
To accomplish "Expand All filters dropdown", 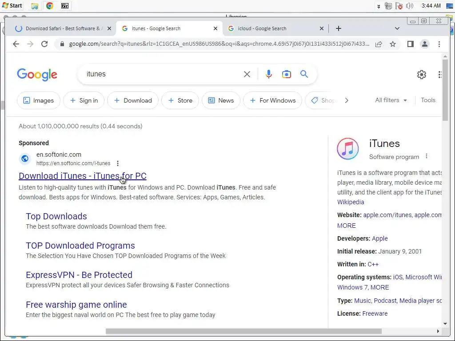I will coord(391,100).
